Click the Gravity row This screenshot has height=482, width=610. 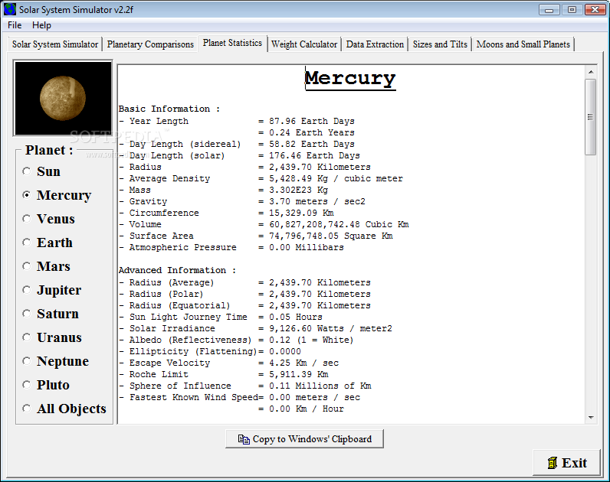[x=242, y=201]
